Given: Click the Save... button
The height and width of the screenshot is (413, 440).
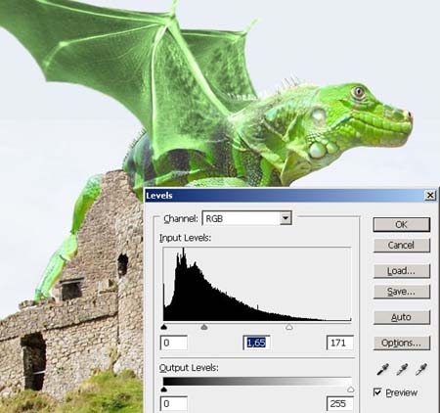Looking at the screenshot, I should pos(402,292).
